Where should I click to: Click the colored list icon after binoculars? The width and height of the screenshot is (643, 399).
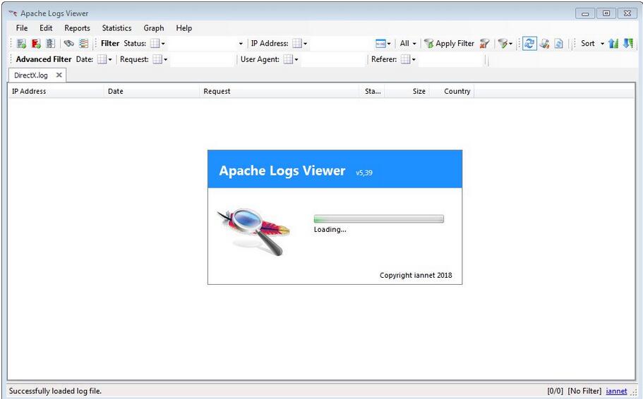tap(84, 44)
